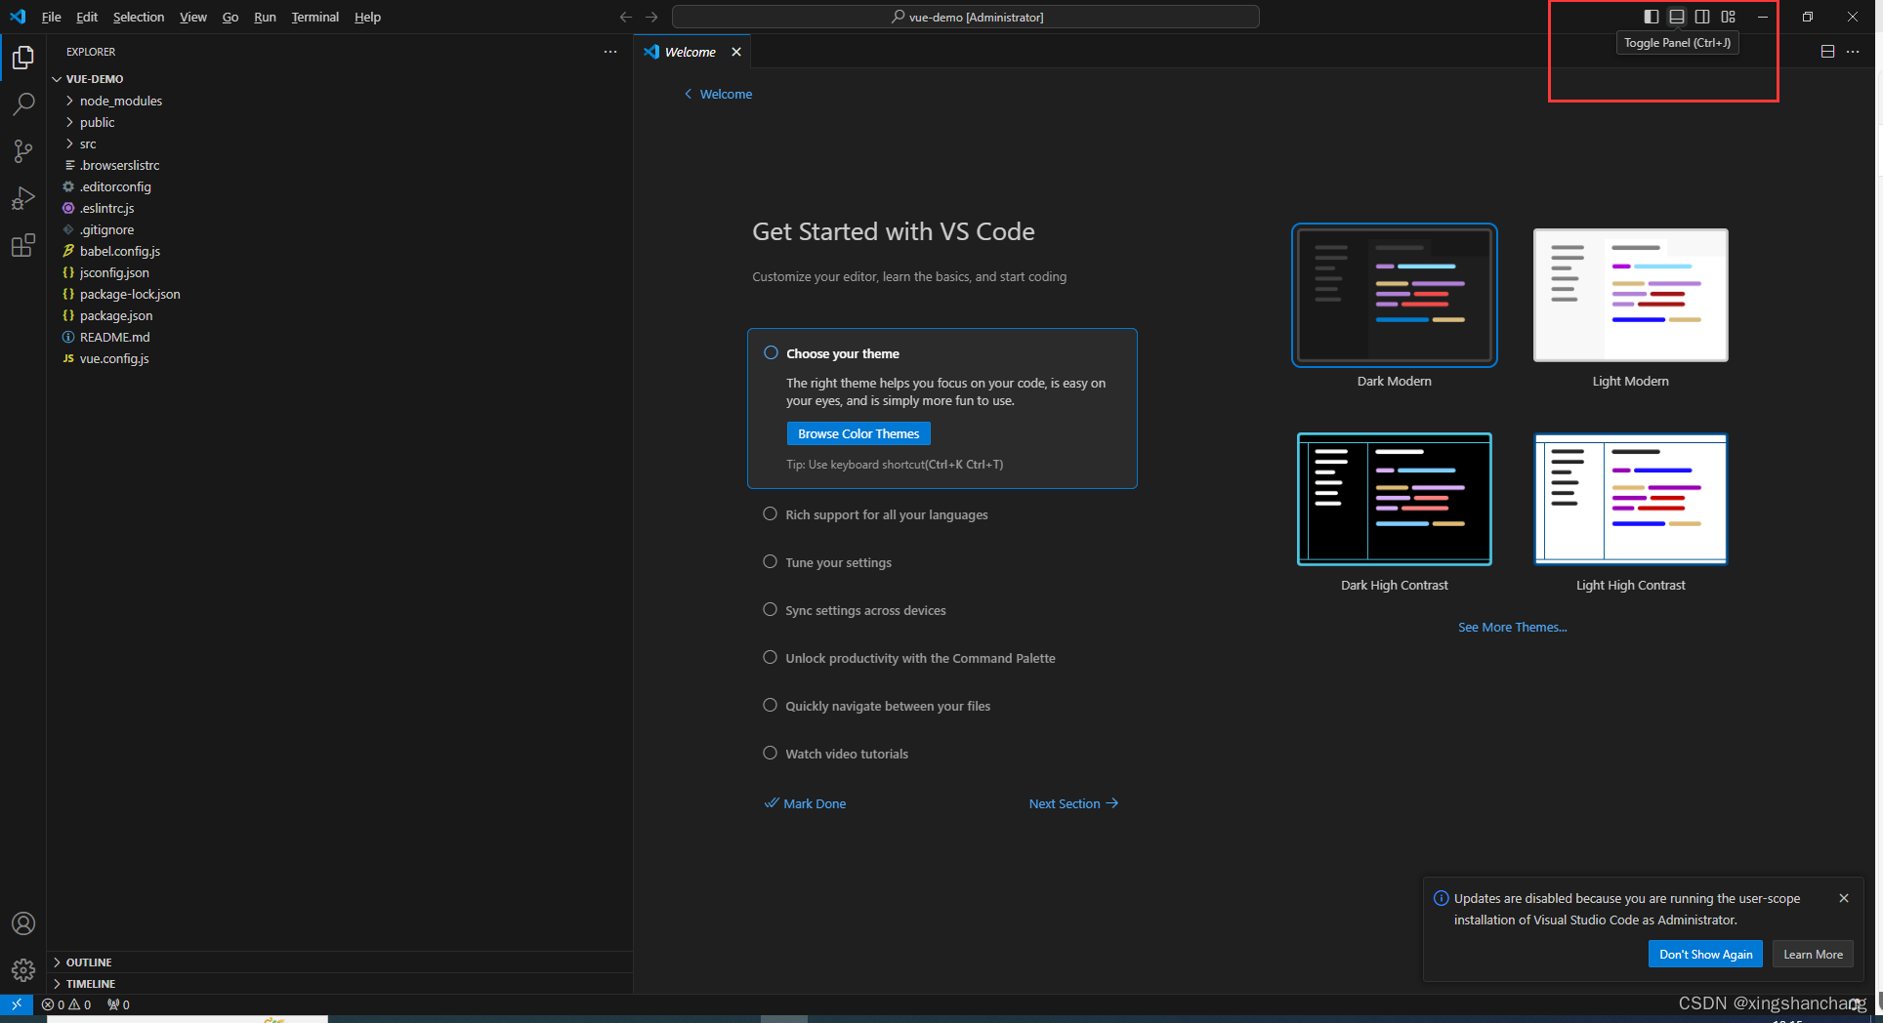Open the Go menu
The height and width of the screenshot is (1023, 1883).
click(230, 17)
